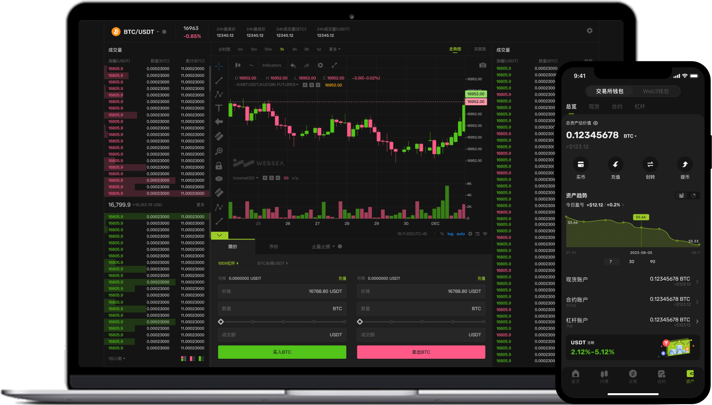Click the pink 卖出BTC button
This screenshot has height=405, width=712.
pos(421,352)
